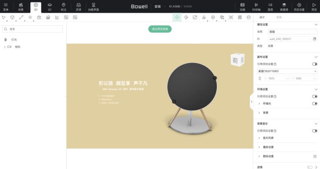Click the 预览 preview play button
The image size is (320, 169).
[x=314, y=7]
